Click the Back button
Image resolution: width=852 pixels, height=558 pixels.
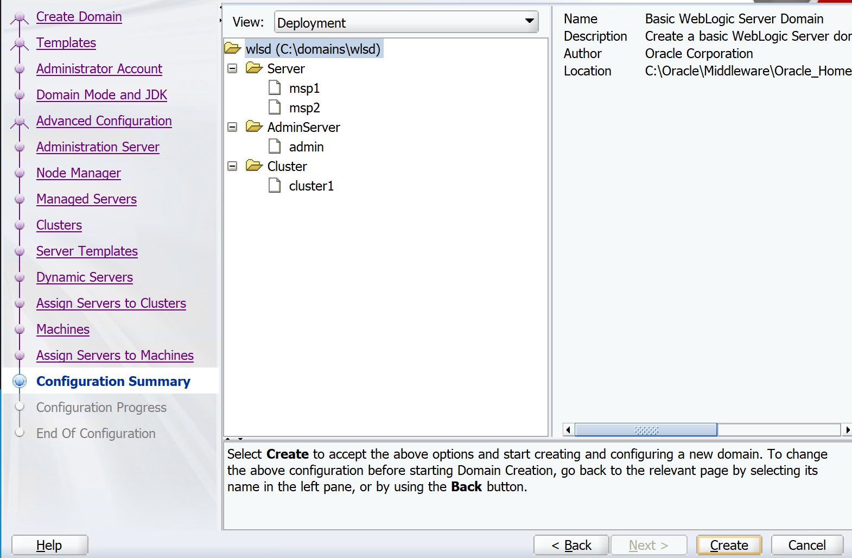[x=571, y=545]
